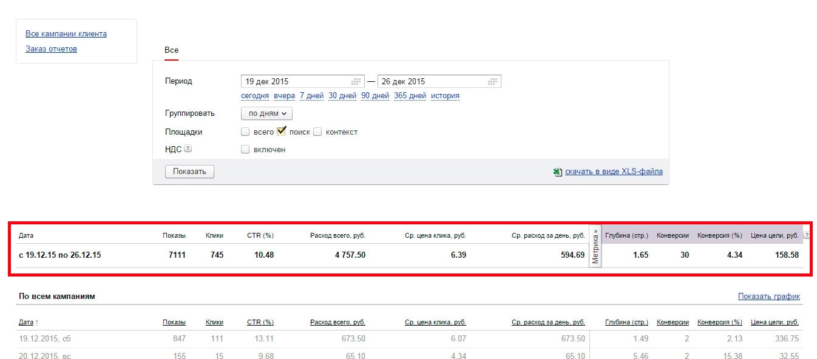Collapse the vertical Метрика panel toggle
Image resolution: width=817 pixels, height=359 pixels.
pyautogui.click(x=595, y=247)
